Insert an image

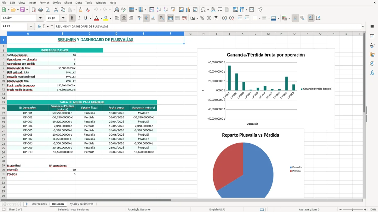[x=181, y=10]
